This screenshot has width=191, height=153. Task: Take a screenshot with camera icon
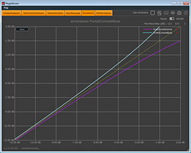(x=179, y=13)
